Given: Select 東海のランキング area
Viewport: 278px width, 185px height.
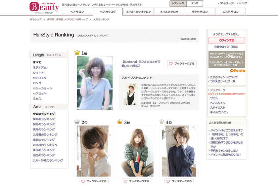Looking at the screenshot, I should point(44,129).
